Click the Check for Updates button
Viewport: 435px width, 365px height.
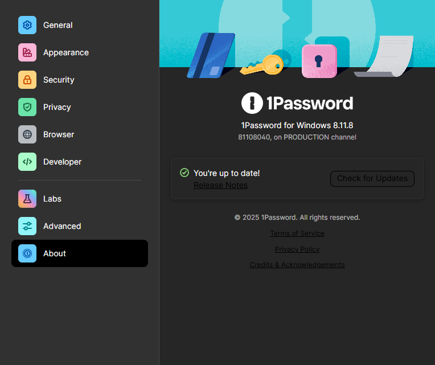tap(372, 179)
